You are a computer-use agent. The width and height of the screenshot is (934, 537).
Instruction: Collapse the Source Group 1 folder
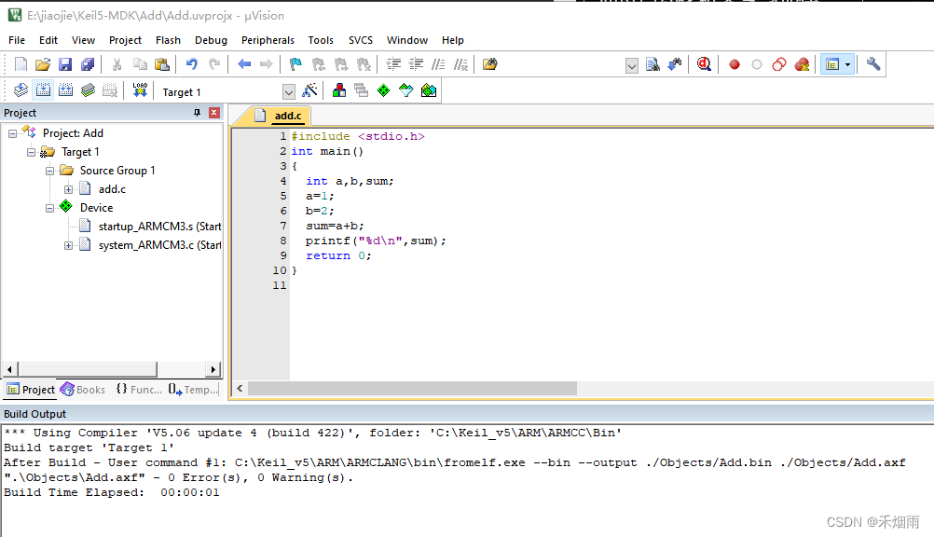50,171
